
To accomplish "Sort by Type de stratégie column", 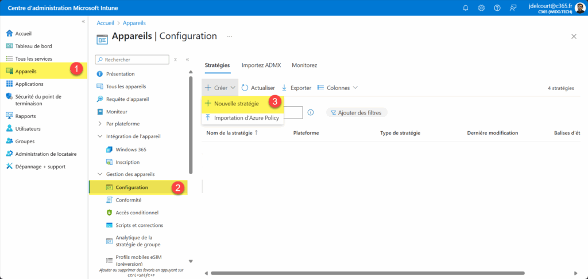I will [400, 133].
